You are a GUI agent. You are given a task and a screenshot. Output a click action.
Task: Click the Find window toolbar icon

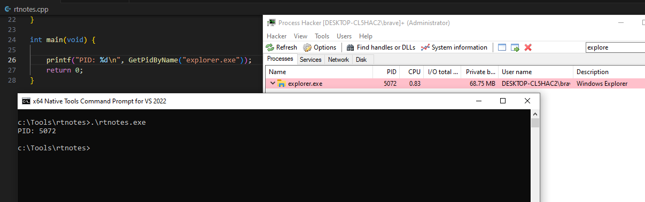502,47
